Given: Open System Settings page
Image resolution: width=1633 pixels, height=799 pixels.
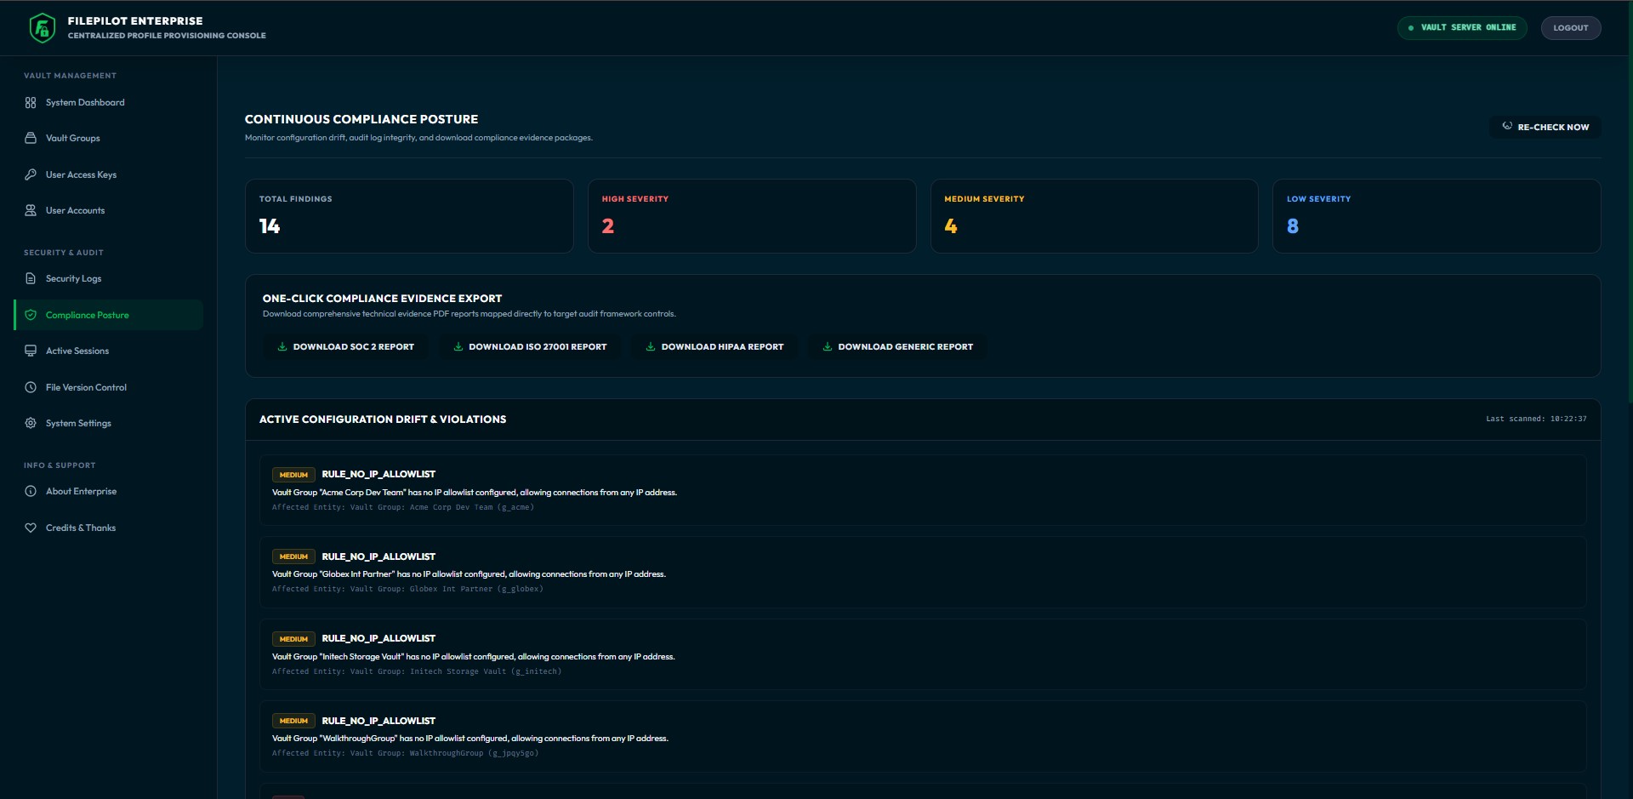Looking at the screenshot, I should [x=109, y=423].
